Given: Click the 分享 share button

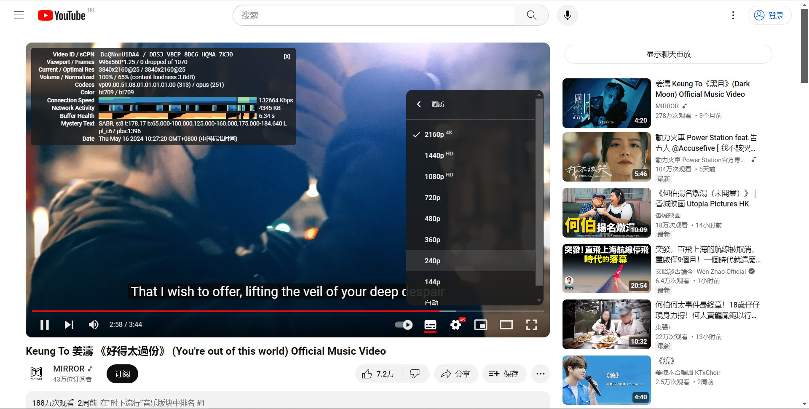Looking at the screenshot, I should point(456,374).
